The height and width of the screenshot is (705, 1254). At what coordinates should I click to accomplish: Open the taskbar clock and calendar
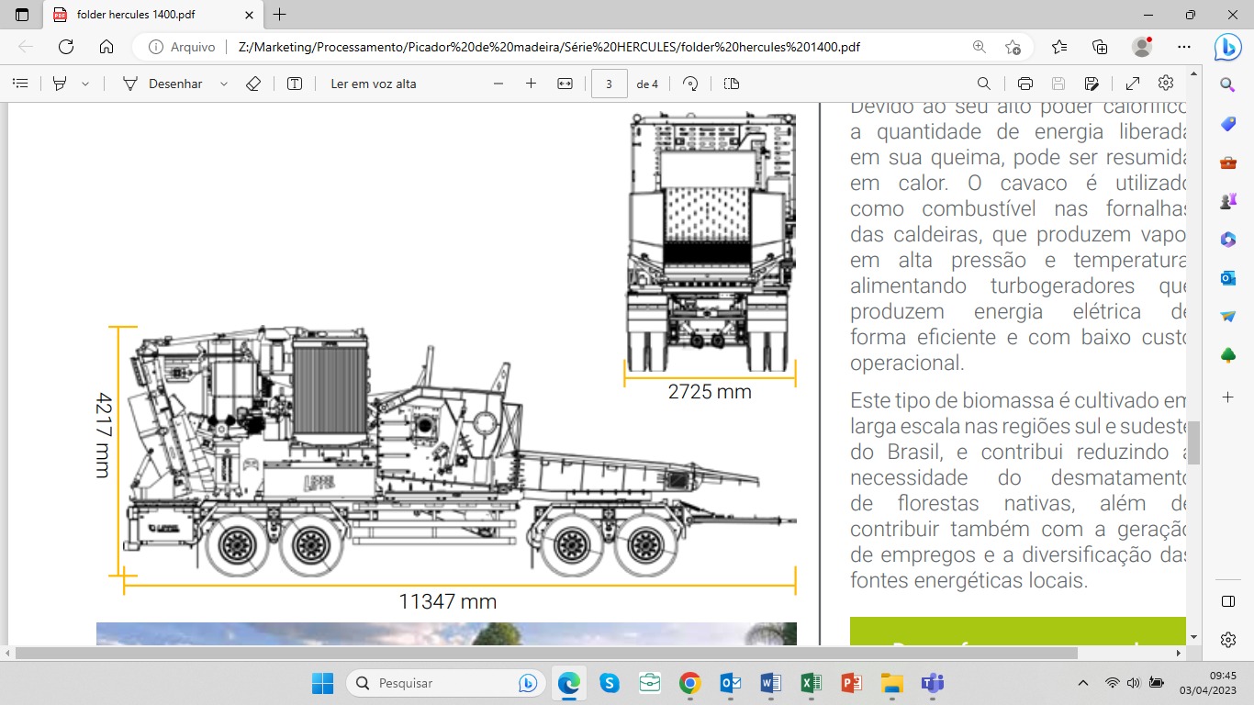point(1210,683)
